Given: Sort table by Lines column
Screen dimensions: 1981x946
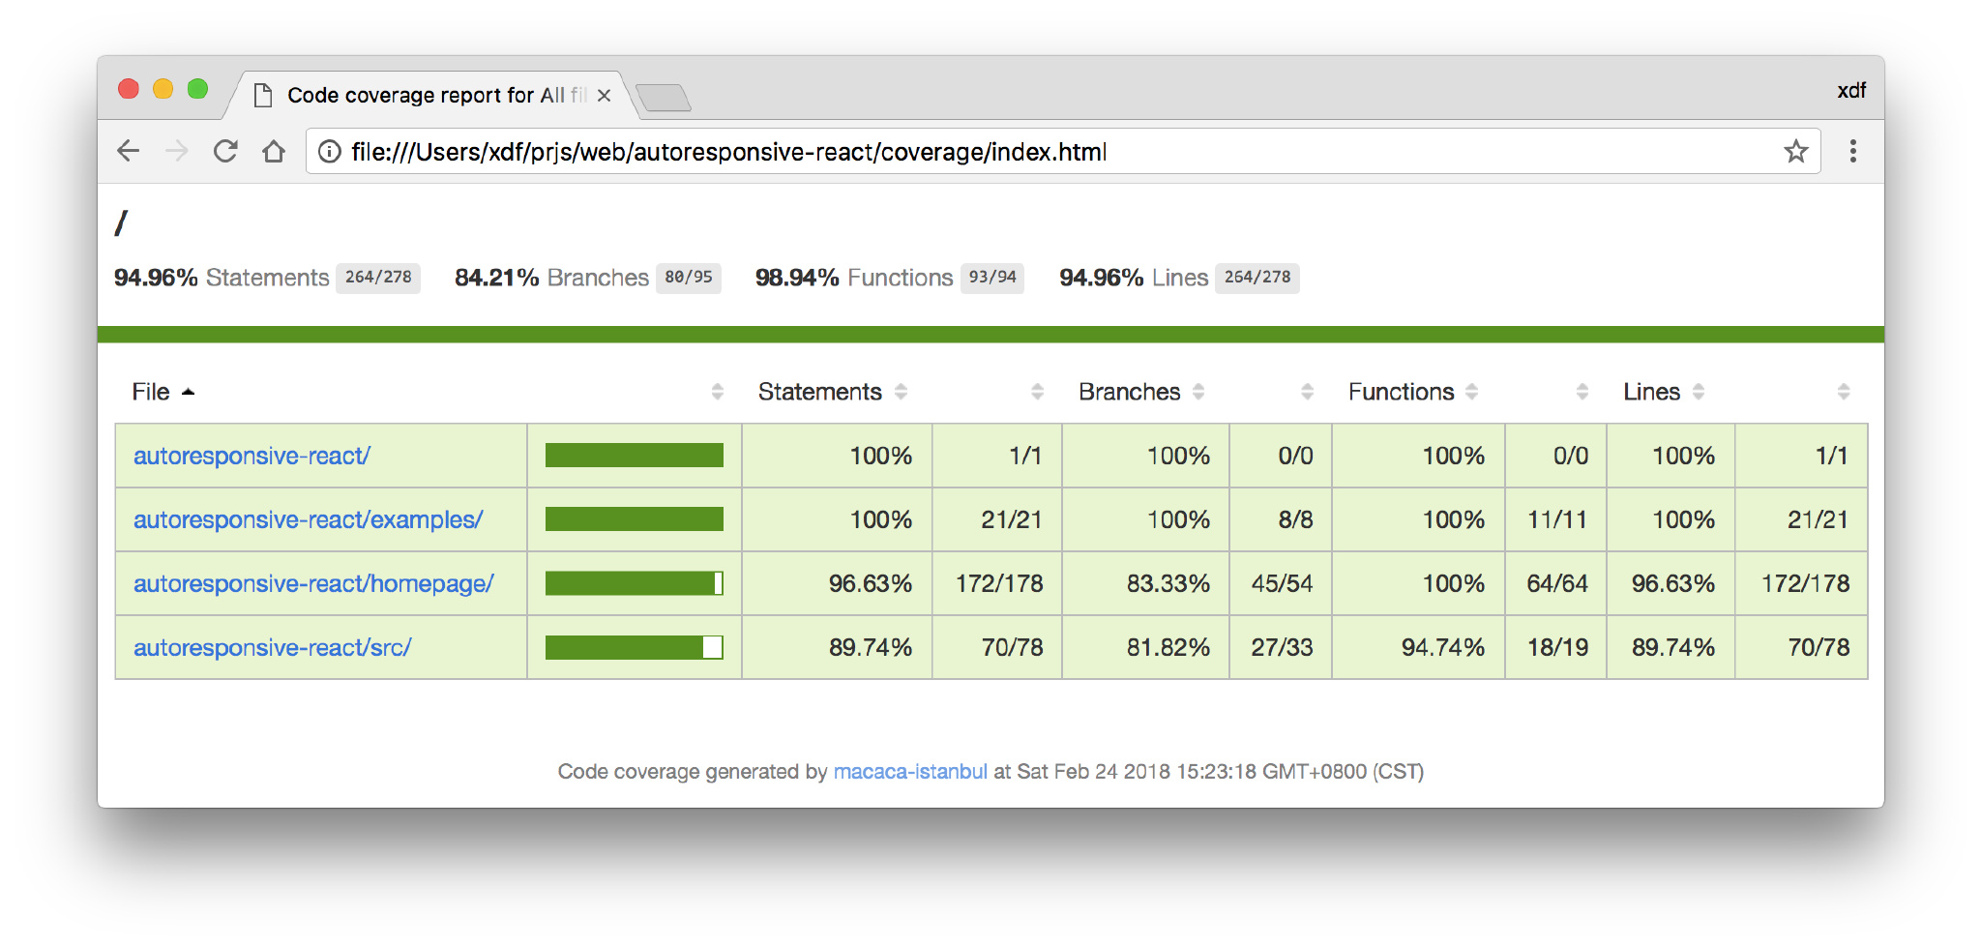Looking at the screenshot, I should click(1652, 392).
